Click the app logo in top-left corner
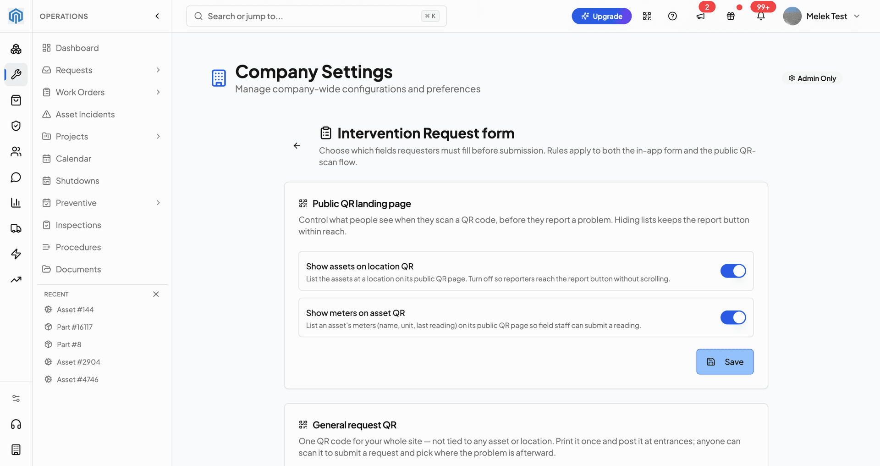This screenshot has width=880, height=466. [x=16, y=16]
